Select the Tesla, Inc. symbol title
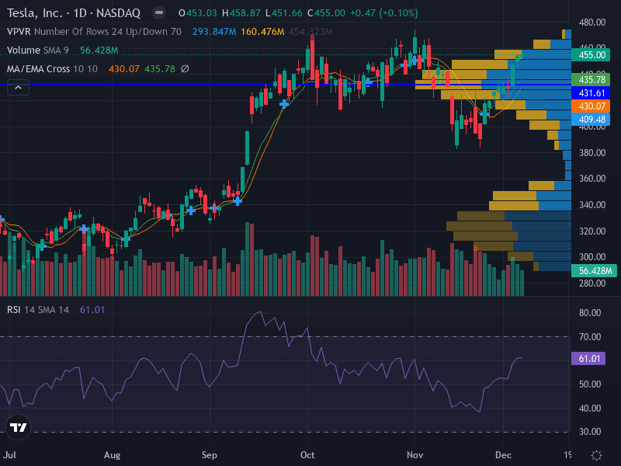The width and height of the screenshot is (621, 466). point(74,13)
